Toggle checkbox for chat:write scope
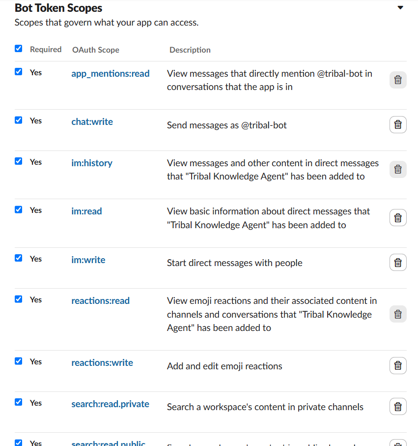The height and width of the screenshot is (446, 418). click(x=19, y=120)
